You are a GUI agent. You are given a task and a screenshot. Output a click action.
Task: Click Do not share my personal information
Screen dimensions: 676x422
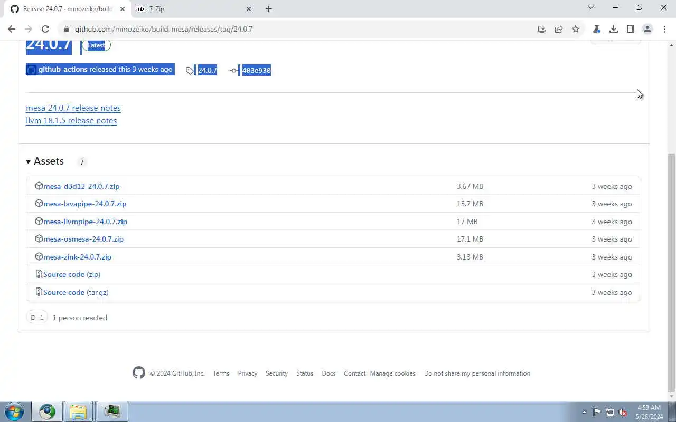pos(477,373)
